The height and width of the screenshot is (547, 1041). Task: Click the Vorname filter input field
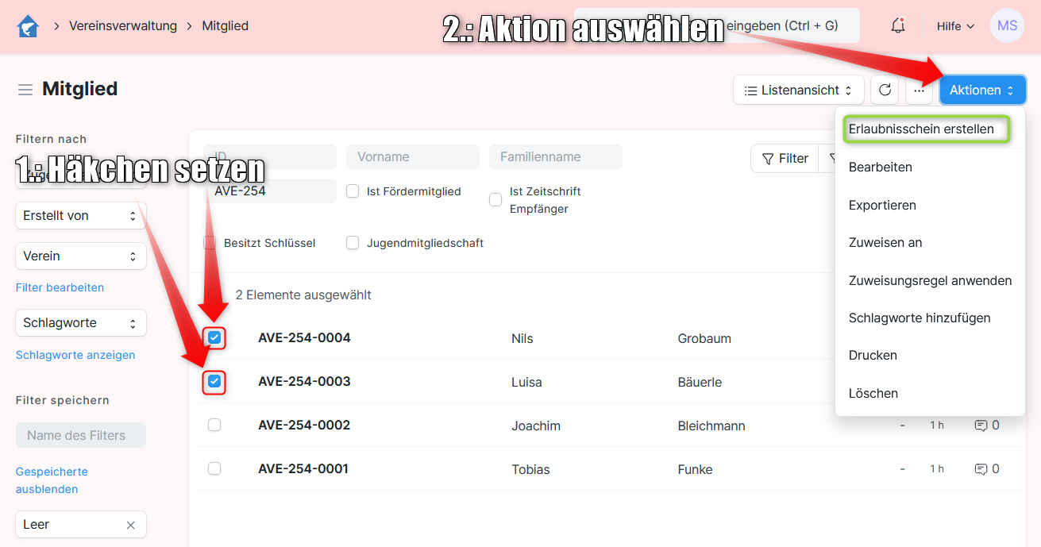412,157
